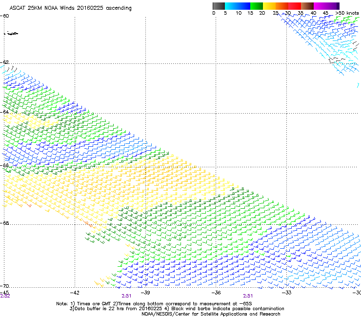361x317 pixels.
Task: Click the '15' label under color scale
Action: pyautogui.click(x=250, y=13)
